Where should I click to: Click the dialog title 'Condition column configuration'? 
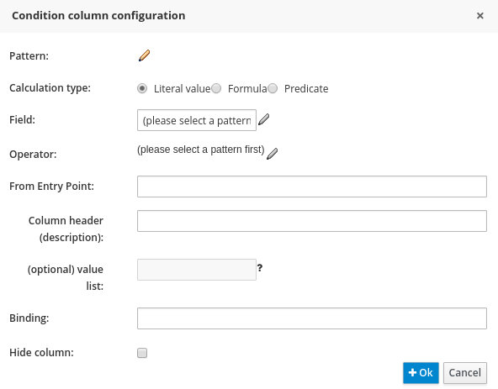(x=98, y=16)
